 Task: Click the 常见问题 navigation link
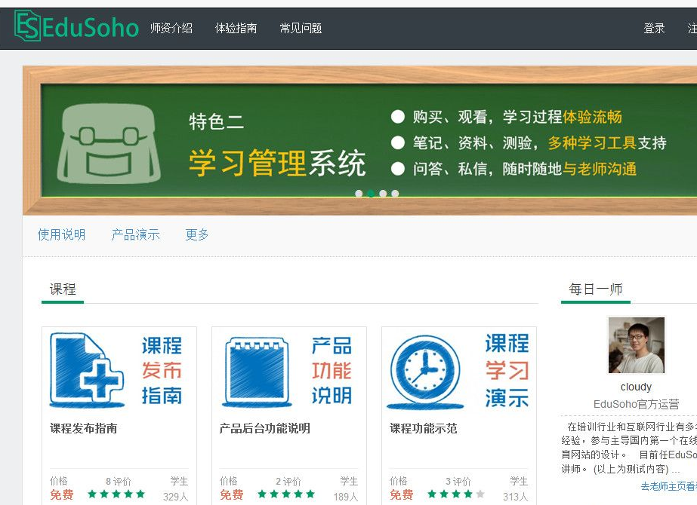click(x=301, y=27)
